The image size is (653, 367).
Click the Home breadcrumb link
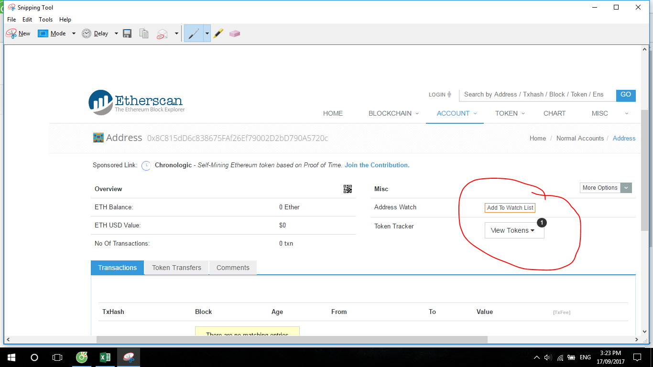coord(538,138)
